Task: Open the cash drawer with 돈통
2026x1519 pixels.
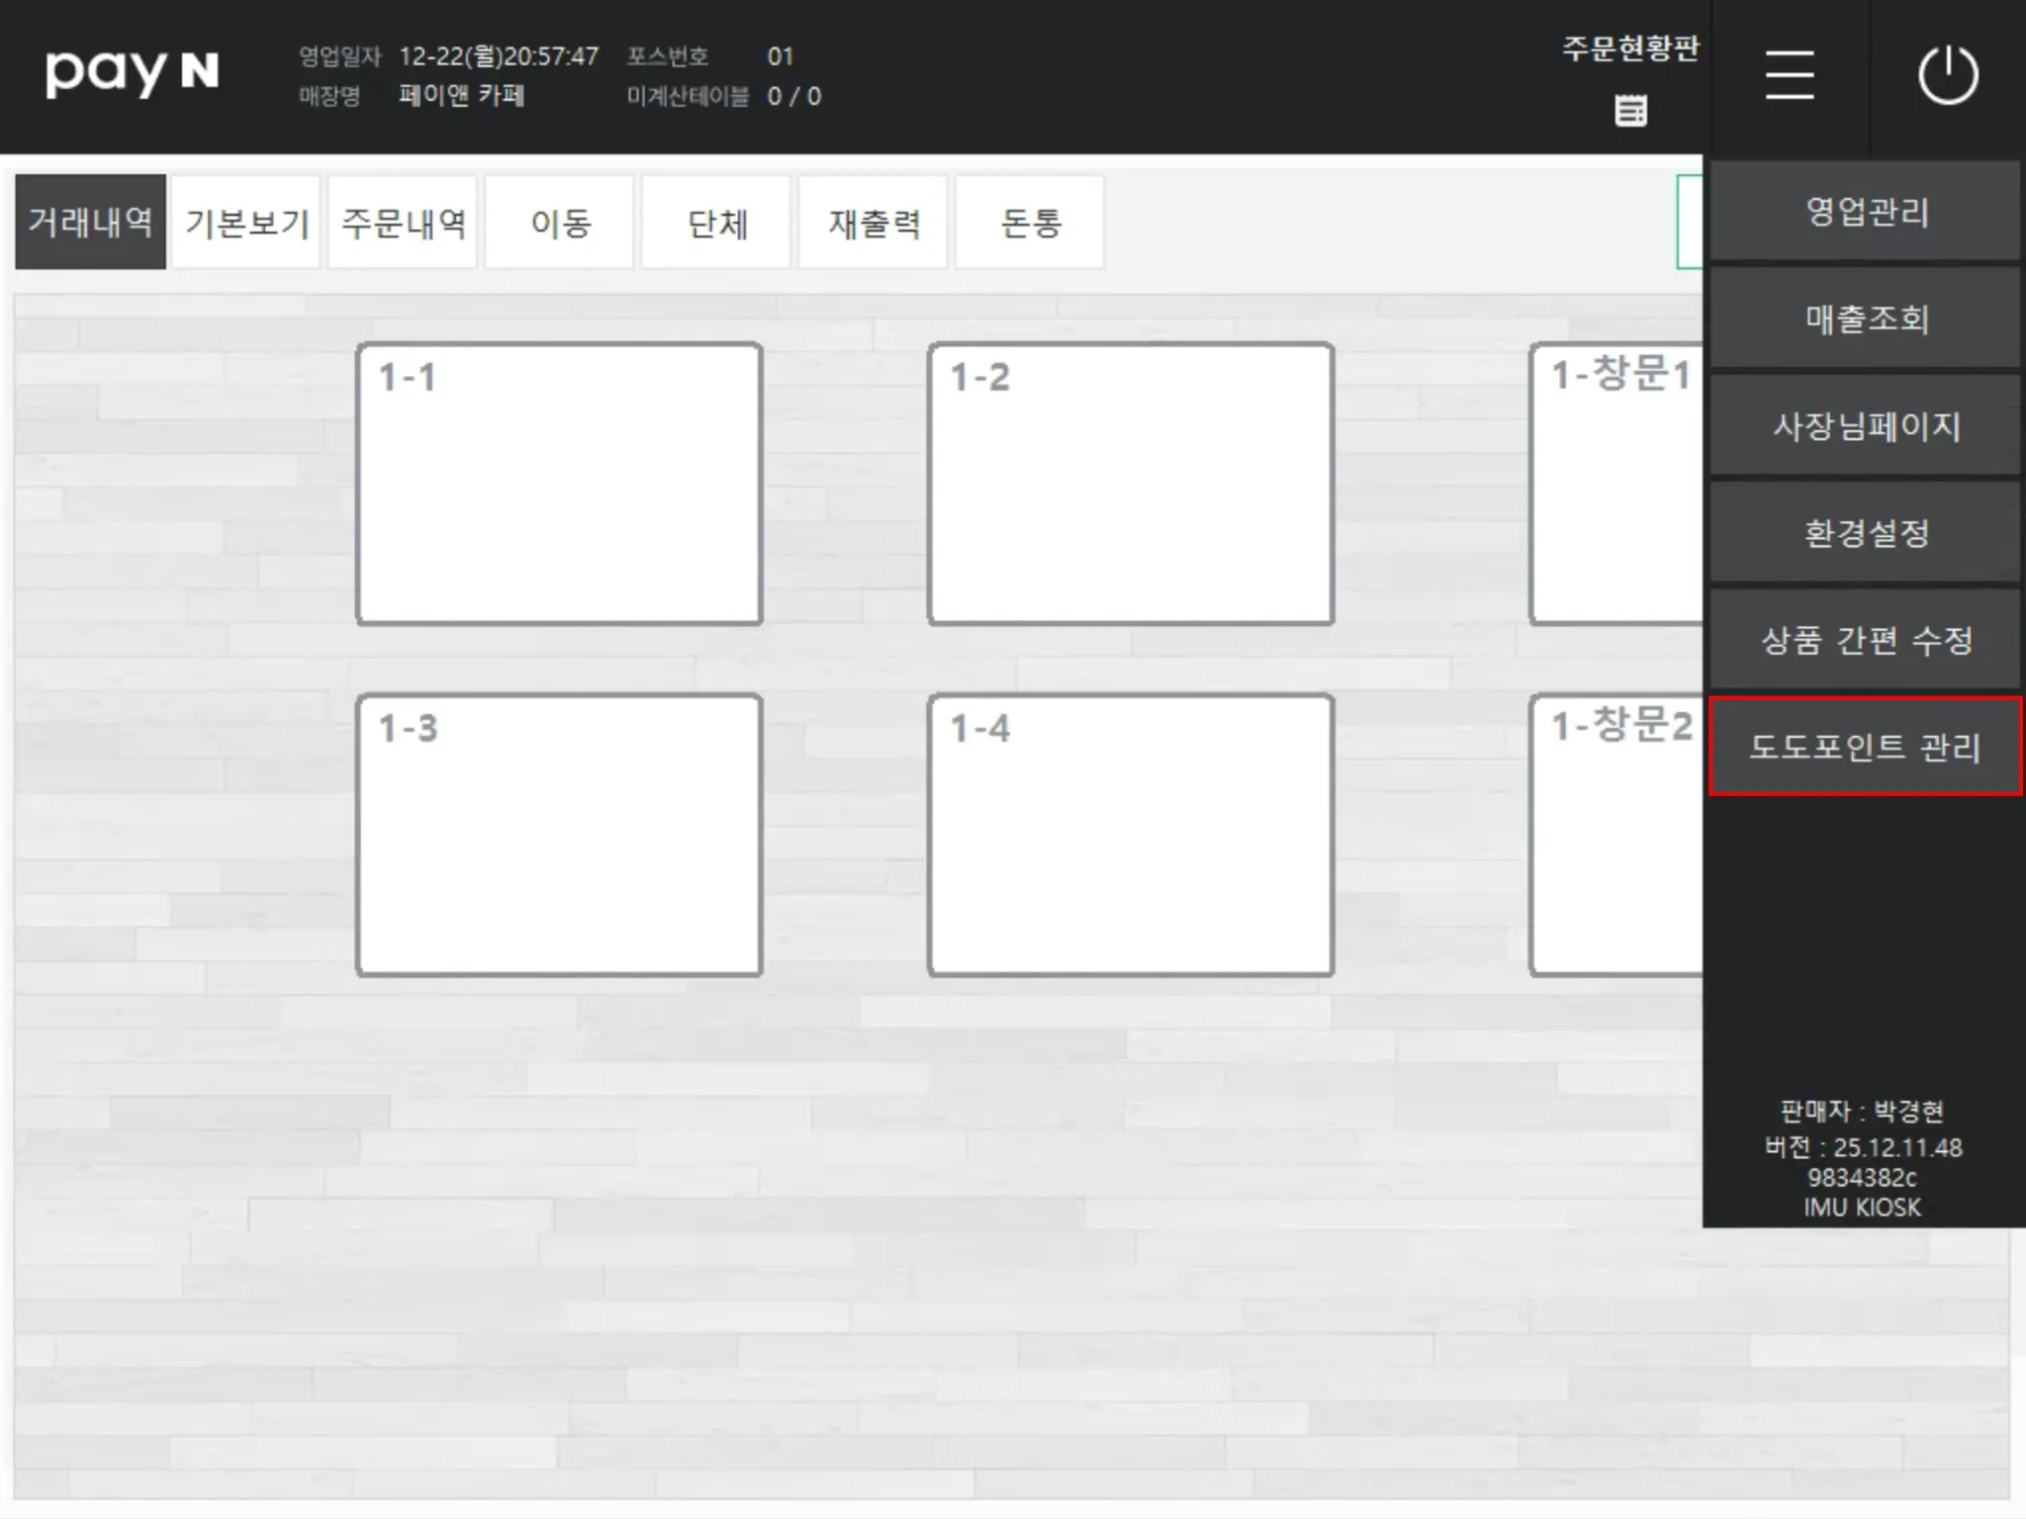Action: click(1030, 223)
